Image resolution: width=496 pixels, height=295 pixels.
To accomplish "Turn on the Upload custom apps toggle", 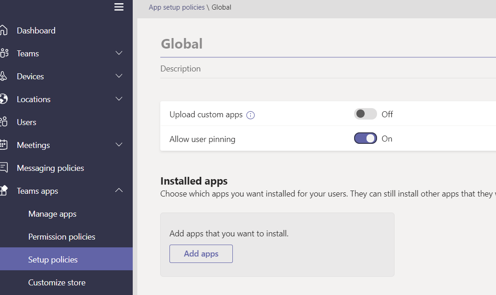I will click(366, 114).
